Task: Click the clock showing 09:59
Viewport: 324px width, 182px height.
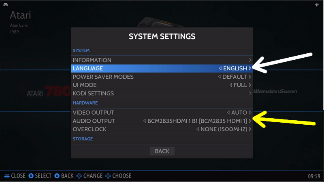Action: (x=314, y=176)
